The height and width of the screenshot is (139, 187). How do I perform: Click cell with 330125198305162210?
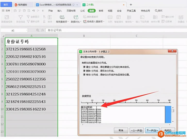[31, 109]
